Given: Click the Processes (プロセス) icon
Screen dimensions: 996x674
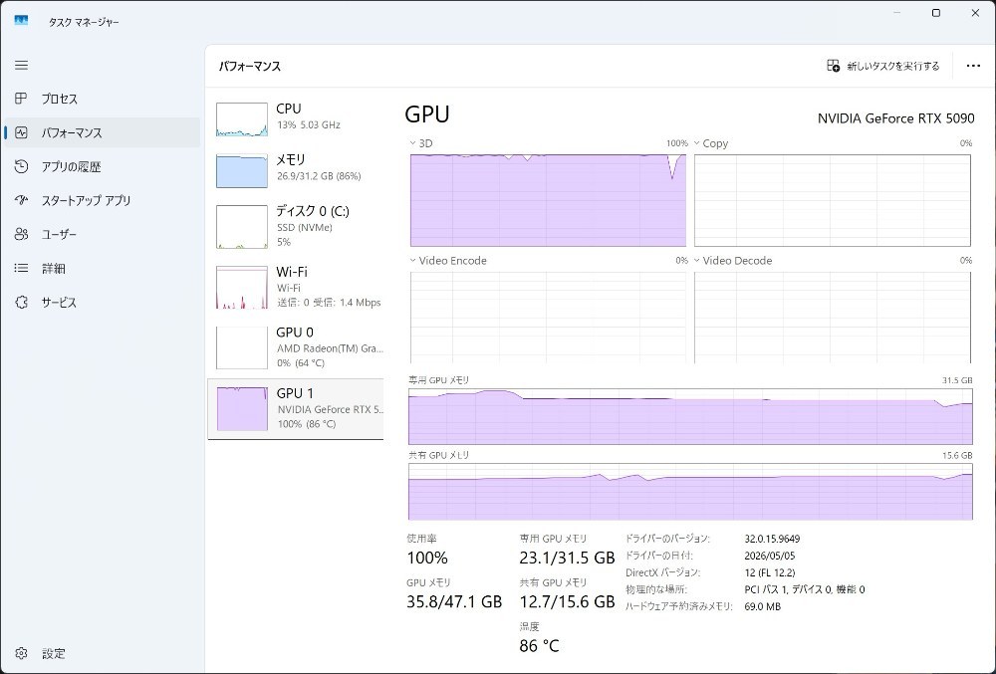Looking at the screenshot, I should pos(21,99).
